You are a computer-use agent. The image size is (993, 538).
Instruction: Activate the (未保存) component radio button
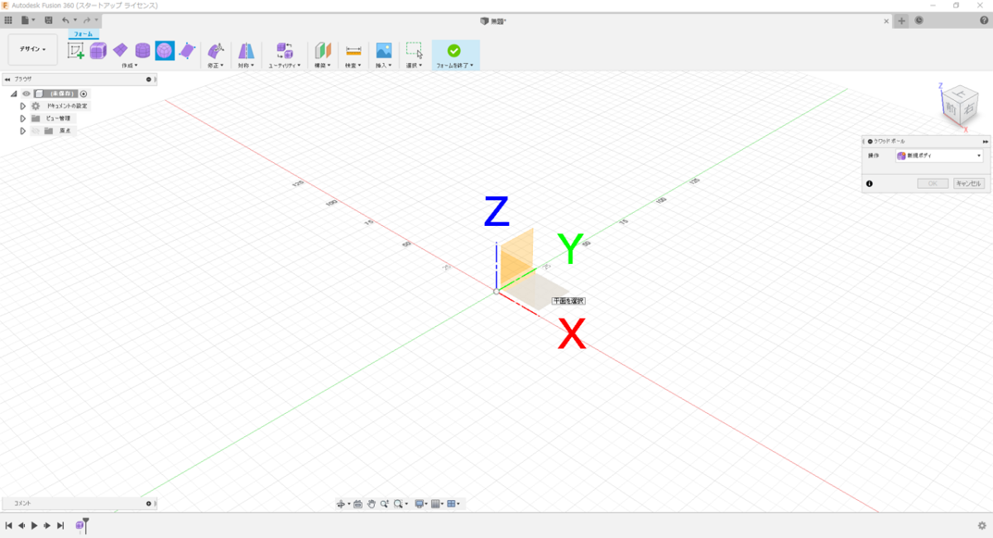pyautogui.click(x=84, y=94)
